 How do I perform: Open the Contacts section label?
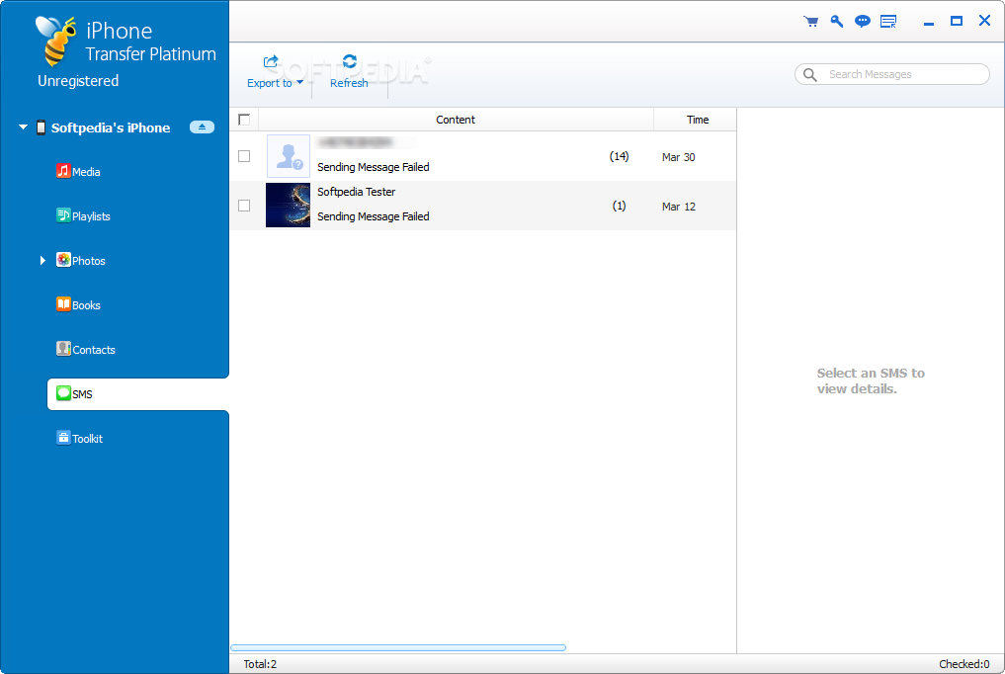[x=94, y=350]
